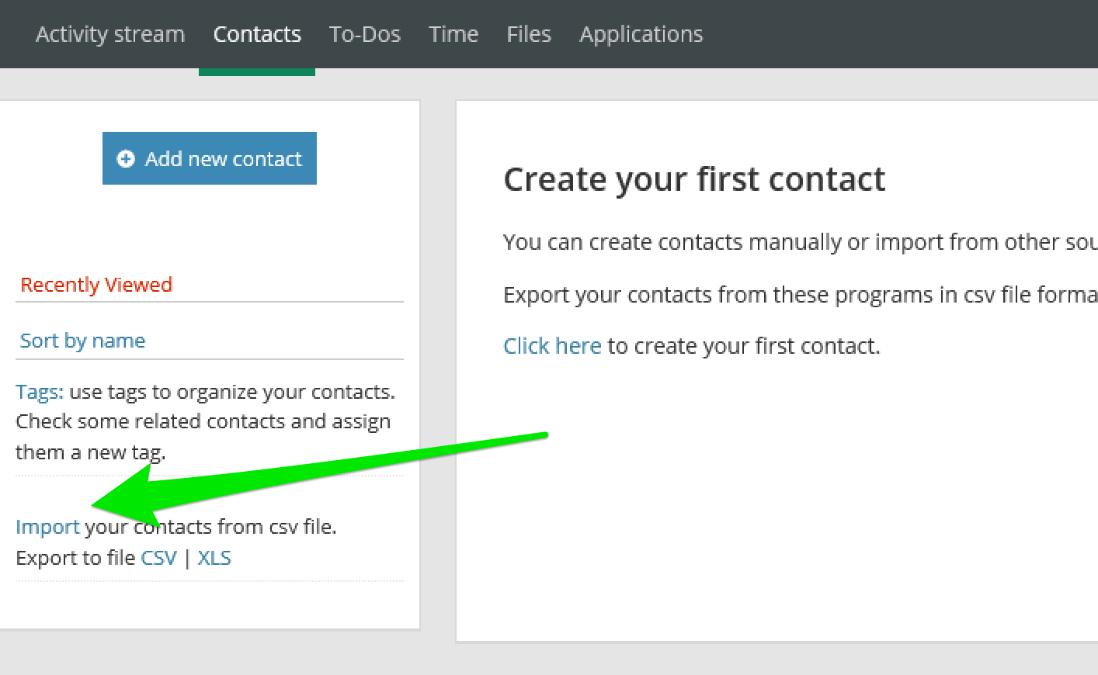Sort contacts by name

[x=82, y=340]
